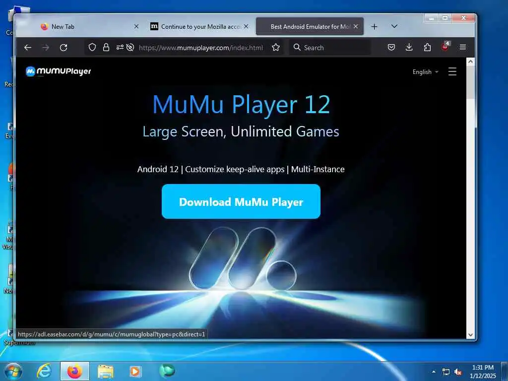The image size is (508, 381).
Task: Click the green Supermium taskbar icon
Action: point(167,371)
